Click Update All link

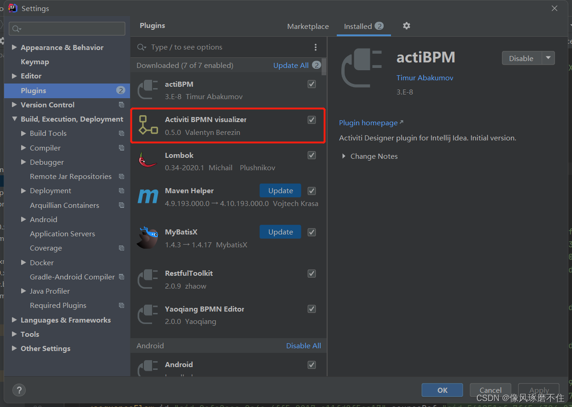(291, 65)
